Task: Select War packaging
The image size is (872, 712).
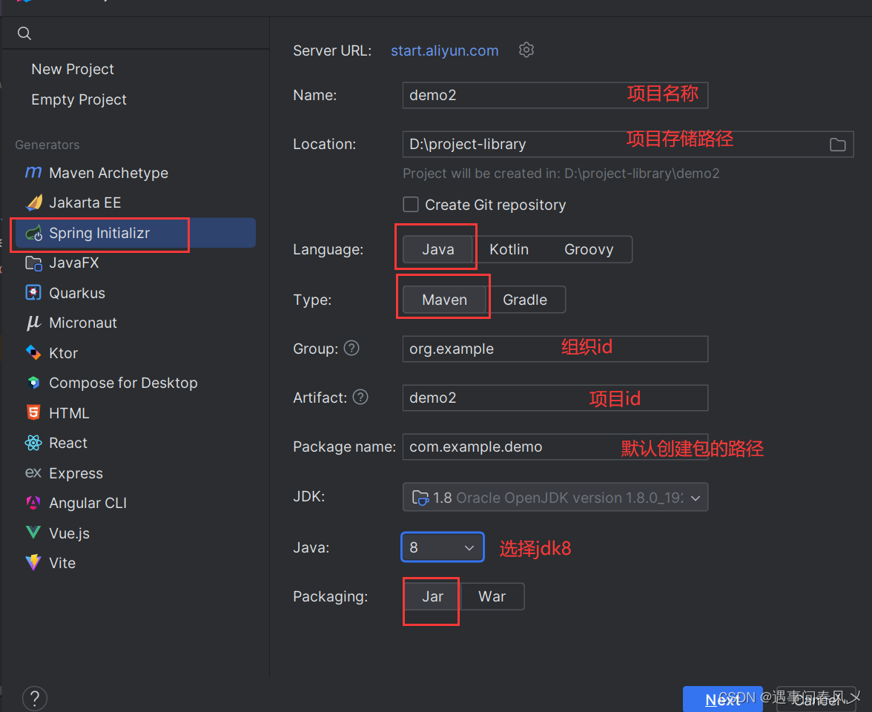Action: (492, 596)
